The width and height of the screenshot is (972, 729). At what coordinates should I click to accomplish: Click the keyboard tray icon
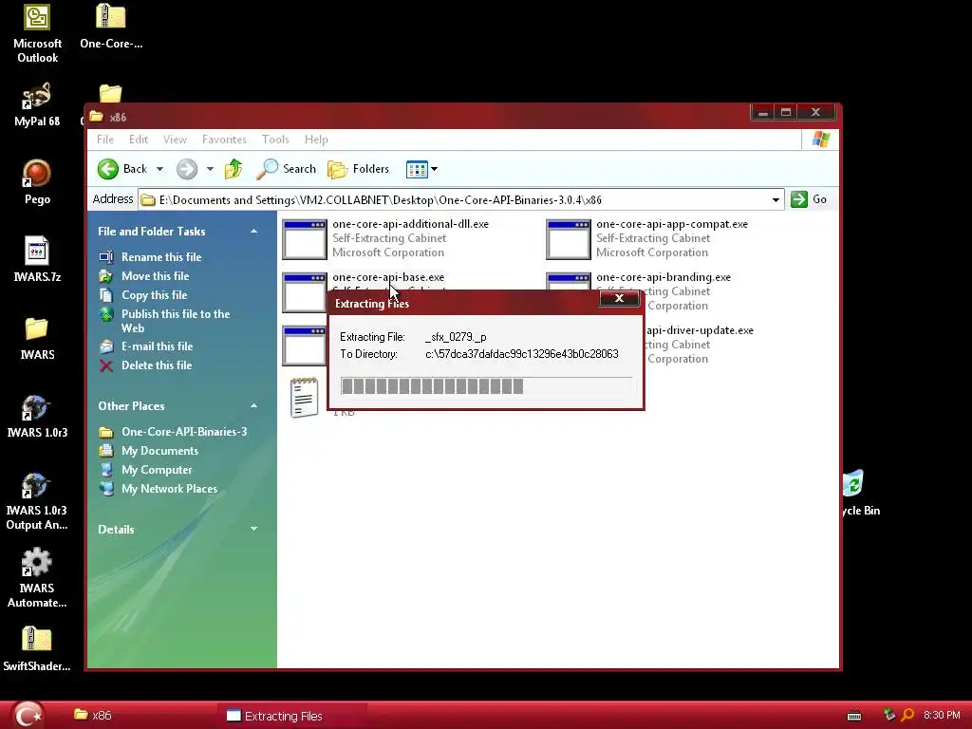(854, 716)
